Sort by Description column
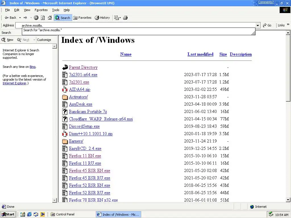This screenshot has height=218, width=291. click(x=241, y=54)
